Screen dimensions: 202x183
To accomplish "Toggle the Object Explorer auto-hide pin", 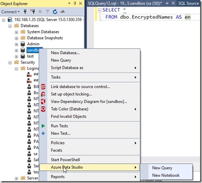I will coord(75,3).
